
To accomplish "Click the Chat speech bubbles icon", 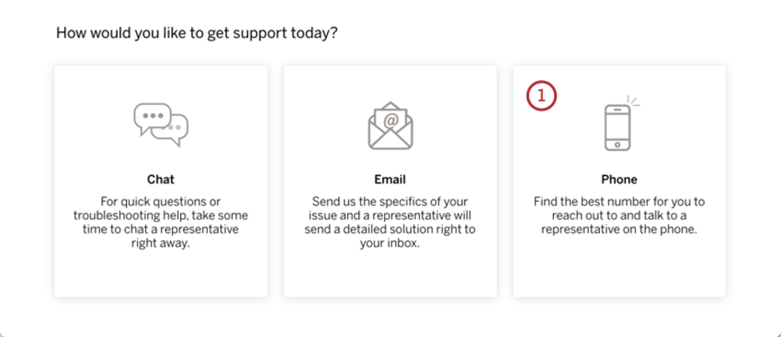I will point(161,125).
